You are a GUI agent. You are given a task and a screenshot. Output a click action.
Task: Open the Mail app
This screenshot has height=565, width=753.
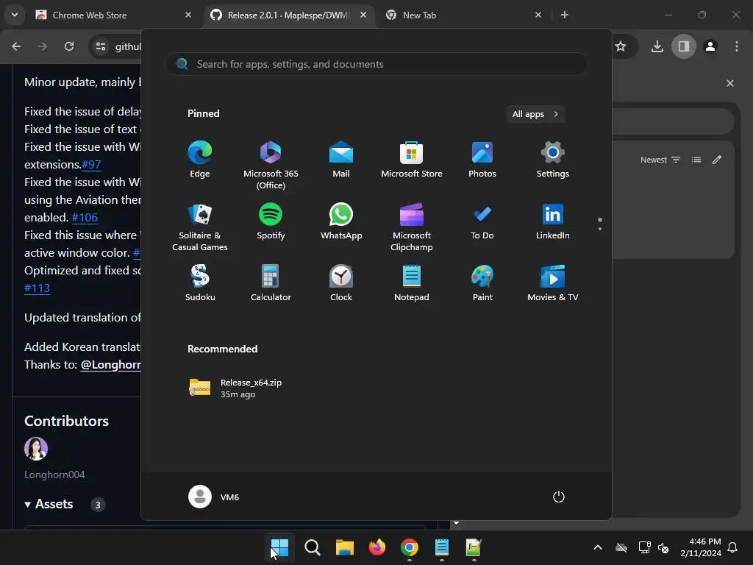point(341,160)
